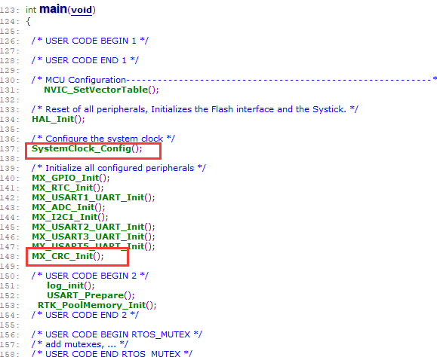Click the MX_USART3_UART_Init() call
437x357 pixels.
pos(94,236)
